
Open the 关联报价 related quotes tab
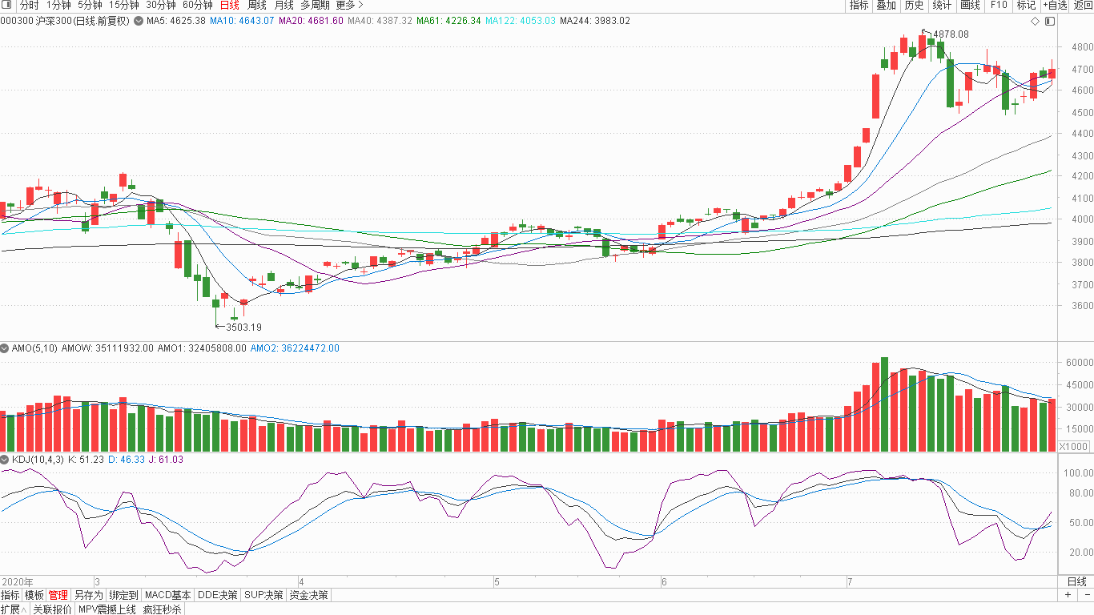[x=52, y=609]
